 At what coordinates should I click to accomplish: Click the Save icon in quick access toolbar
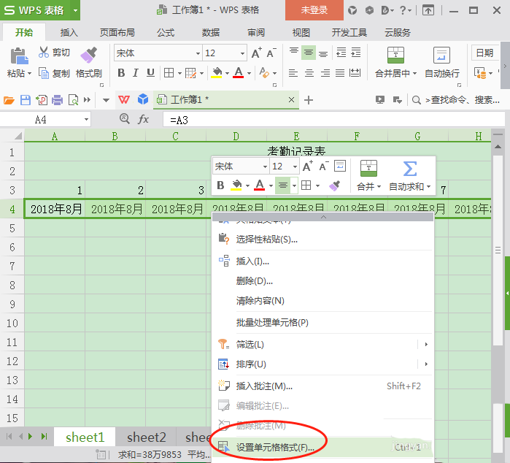[26, 100]
